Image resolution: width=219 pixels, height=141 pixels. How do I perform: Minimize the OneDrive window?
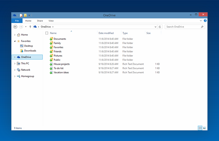tap(191, 15)
